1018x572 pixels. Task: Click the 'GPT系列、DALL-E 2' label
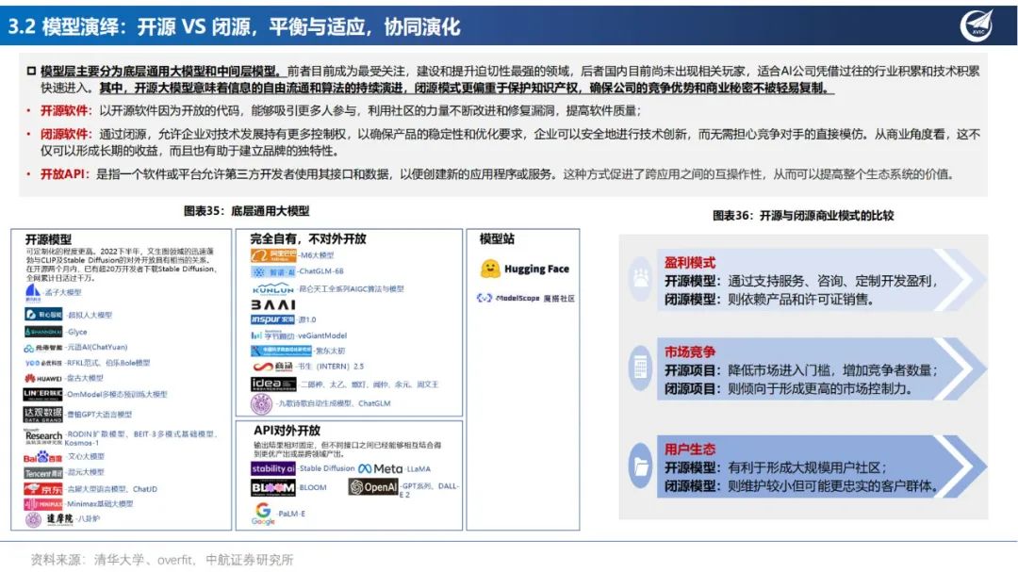429,490
